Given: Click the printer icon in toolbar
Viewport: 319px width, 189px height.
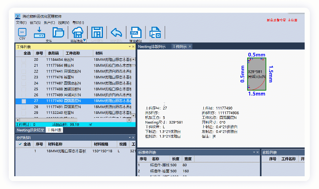Looking at the screenshot, I should pyautogui.click(x=155, y=32).
